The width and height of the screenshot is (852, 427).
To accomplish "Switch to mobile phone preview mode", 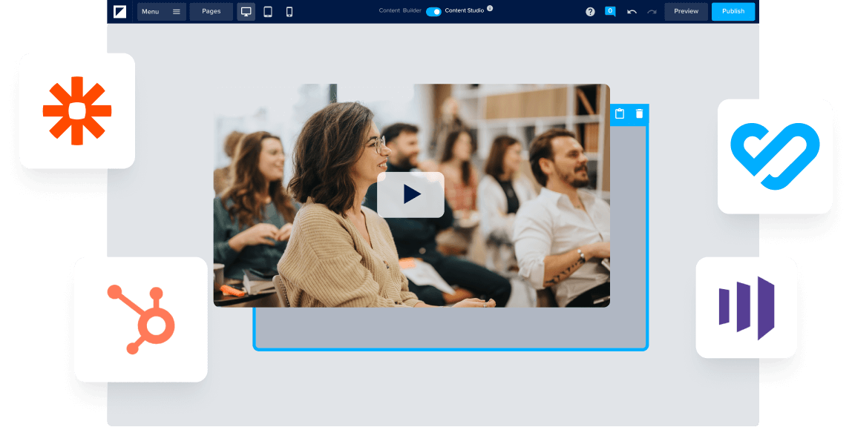I will click(x=289, y=12).
